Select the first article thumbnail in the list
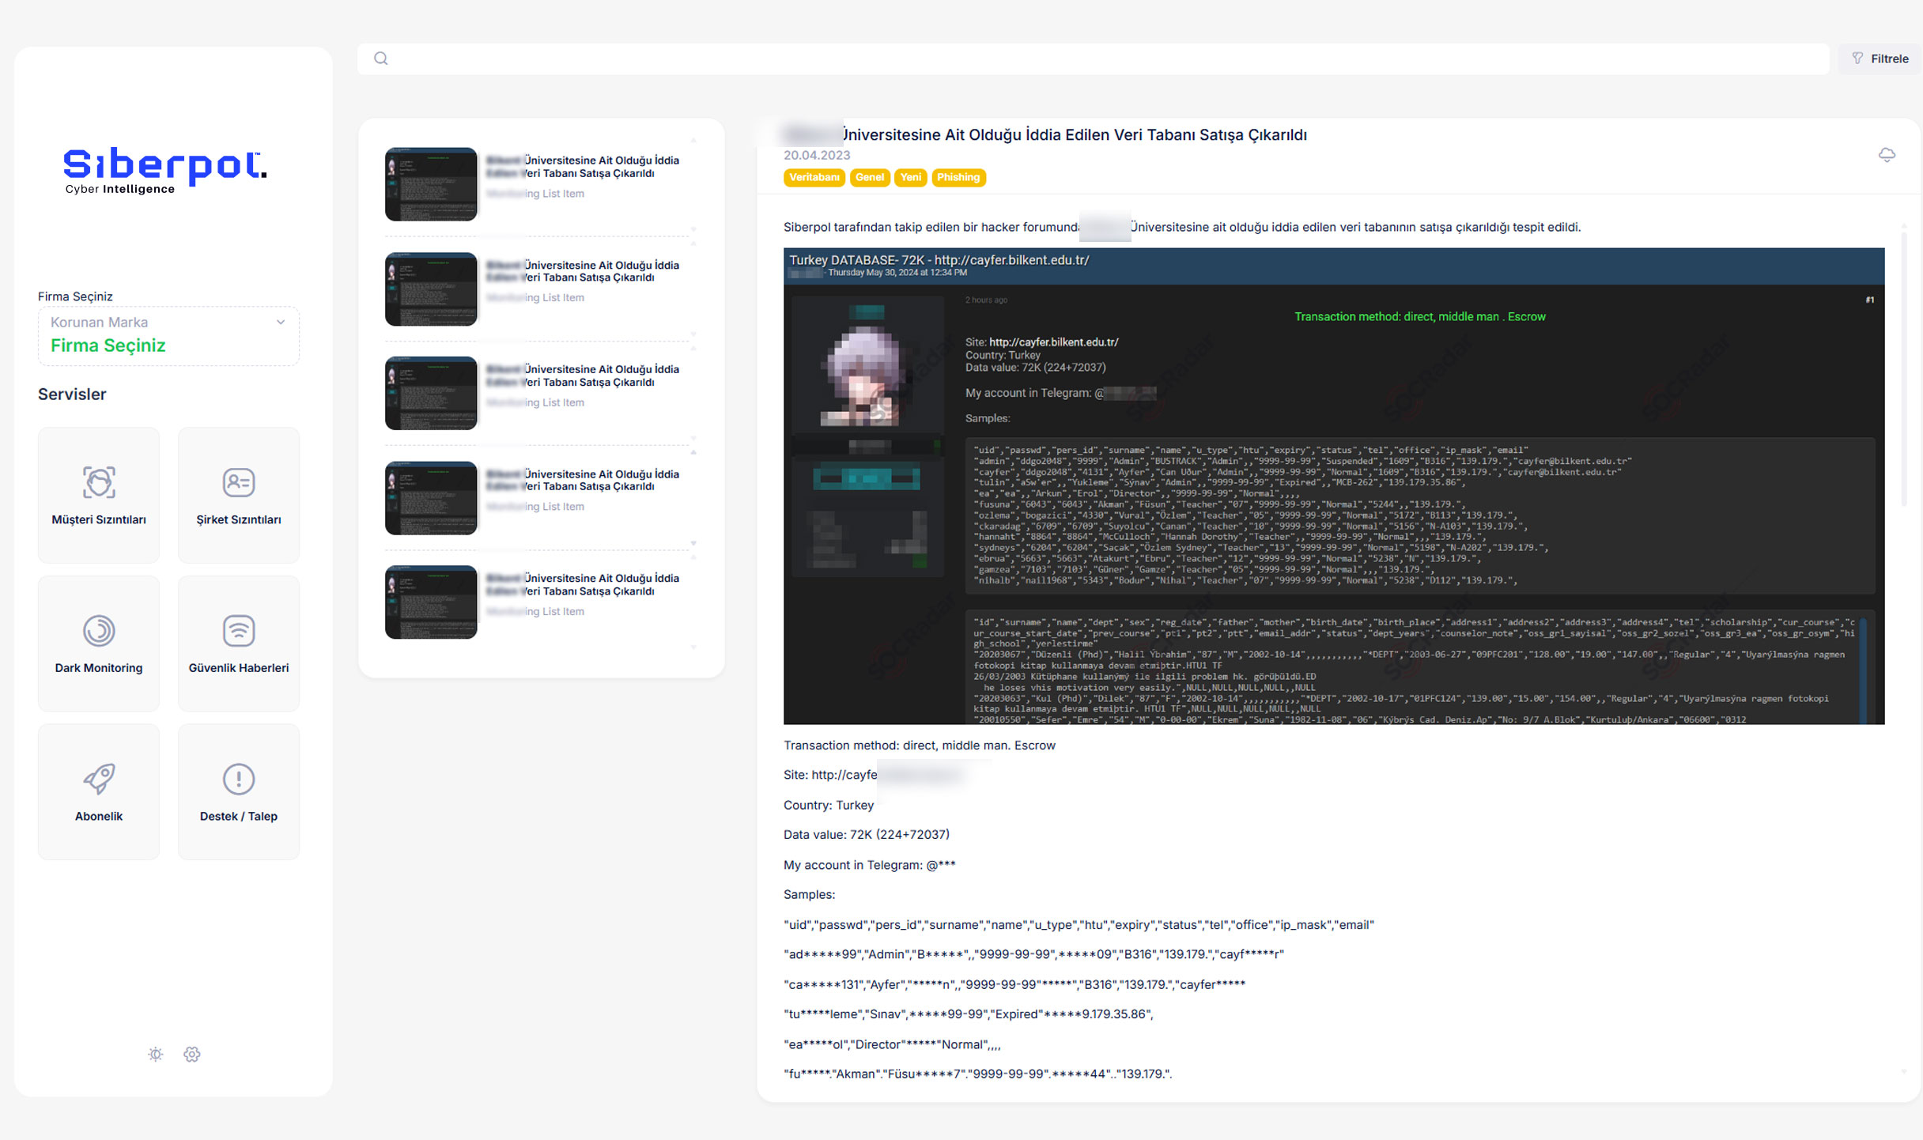Viewport: 1923px width, 1140px height. 430,183
